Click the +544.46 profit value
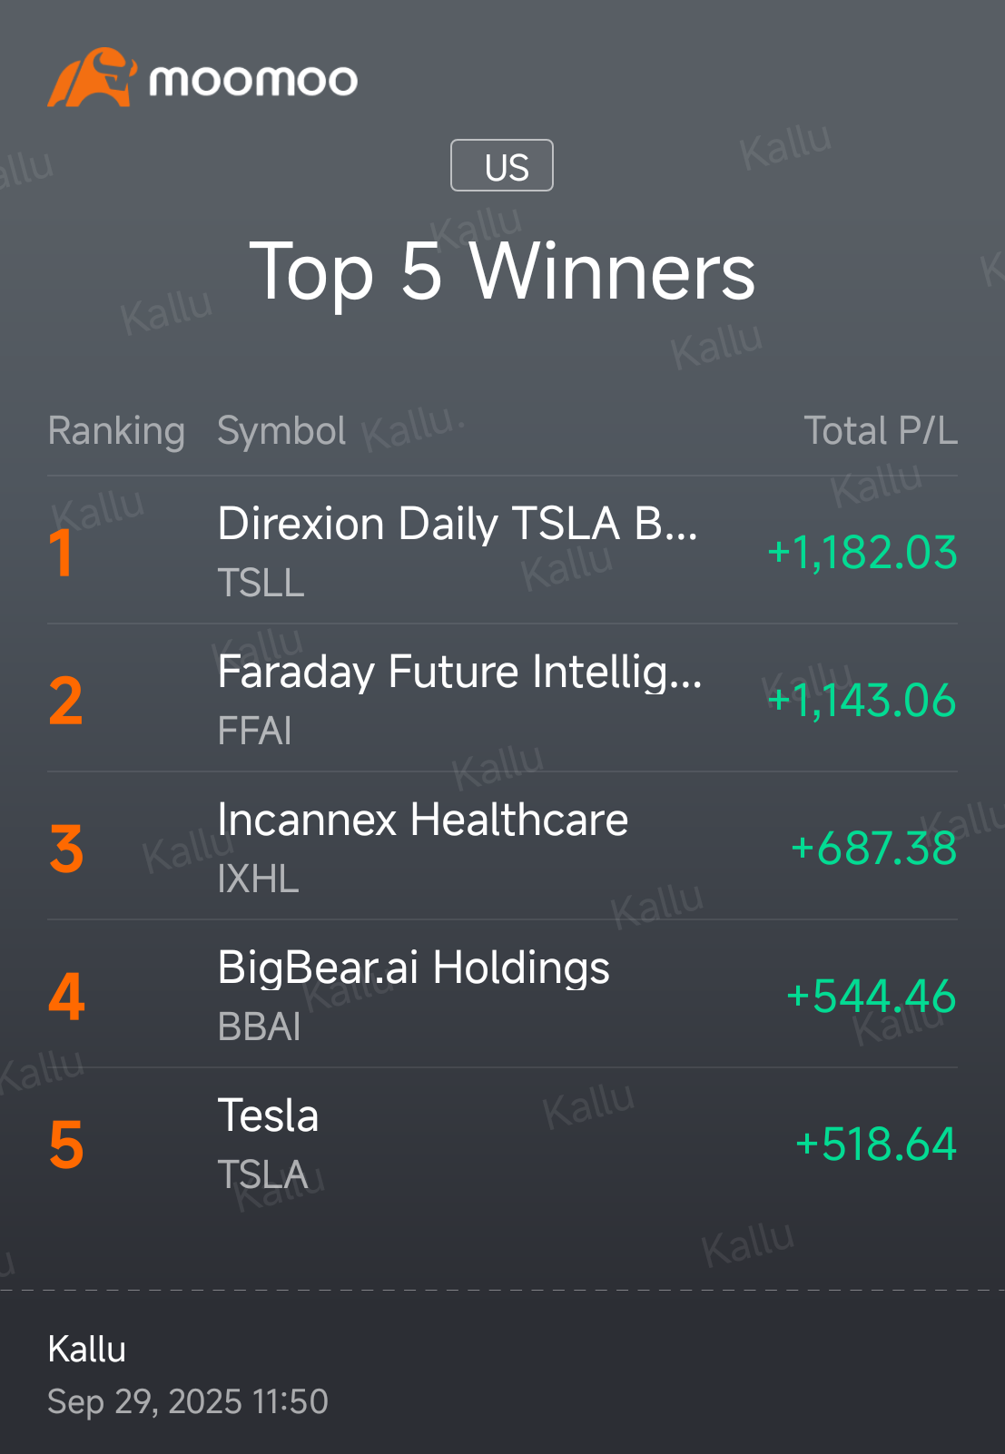Screen dimensions: 1005x1454 click(x=872, y=997)
